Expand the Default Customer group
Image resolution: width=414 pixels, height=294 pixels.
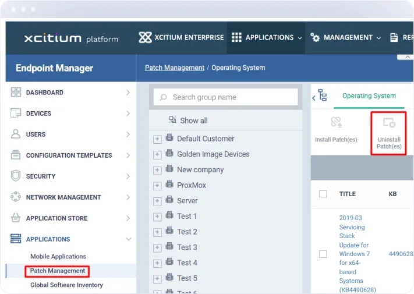pos(157,139)
